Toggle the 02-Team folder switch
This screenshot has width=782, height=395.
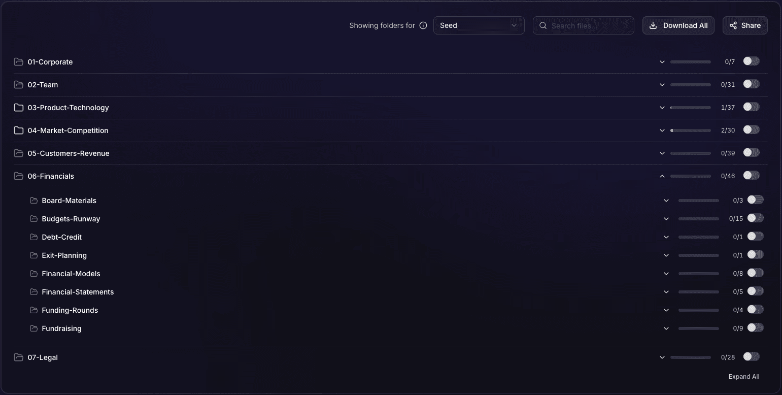(x=751, y=84)
